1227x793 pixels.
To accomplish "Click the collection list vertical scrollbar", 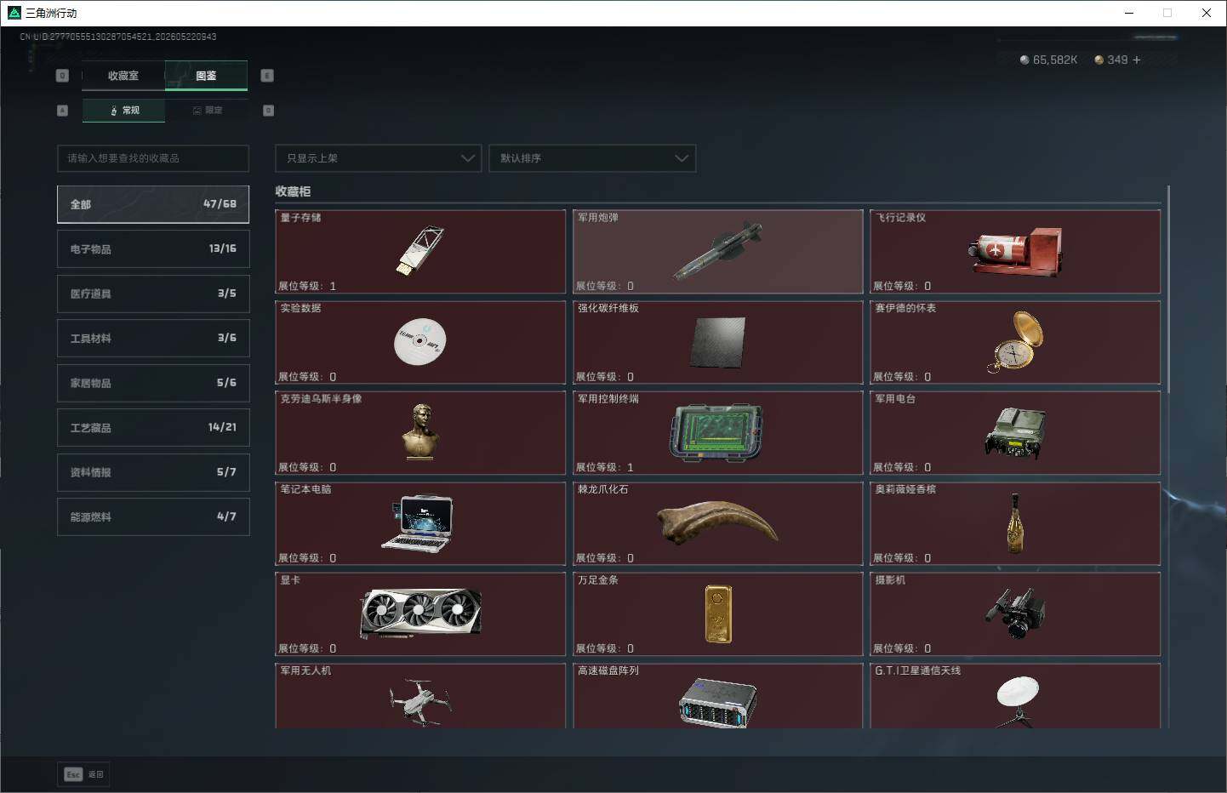I will coord(1168,289).
